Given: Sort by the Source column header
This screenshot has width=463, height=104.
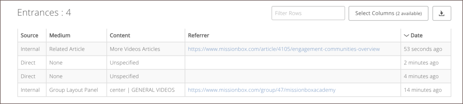Looking at the screenshot, I should click(29, 36).
